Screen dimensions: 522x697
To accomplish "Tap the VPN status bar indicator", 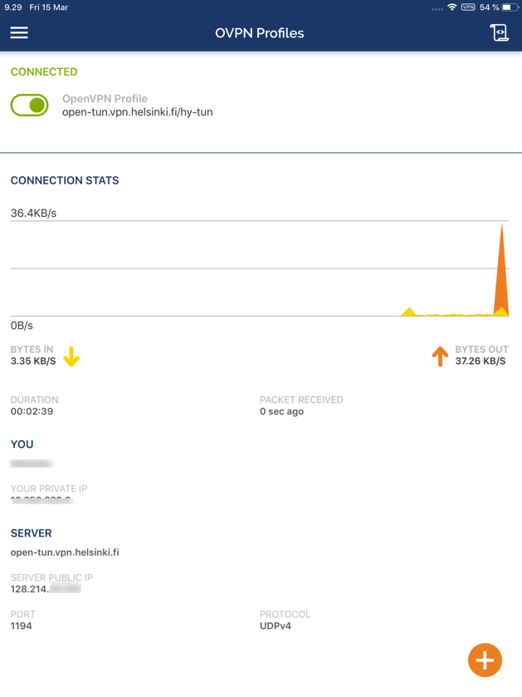I will coord(468,7).
